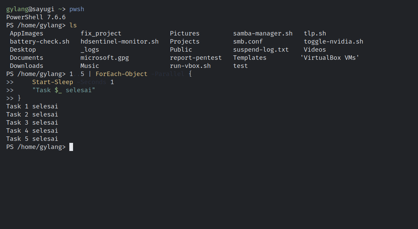
Task: Click the Task 3 selesai output line
Action: coord(32,123)
